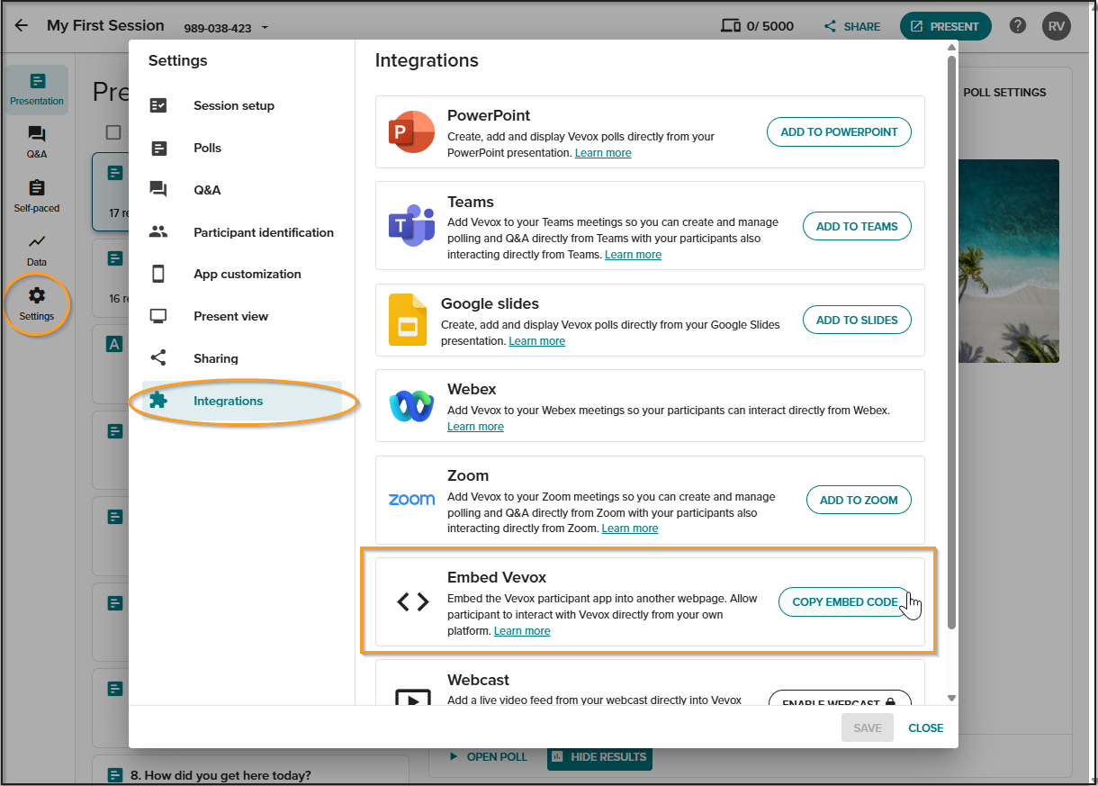Screen dimensions: 1098x786
Task: Click CLOSE in the settings dialog
Action: (925, 727)
